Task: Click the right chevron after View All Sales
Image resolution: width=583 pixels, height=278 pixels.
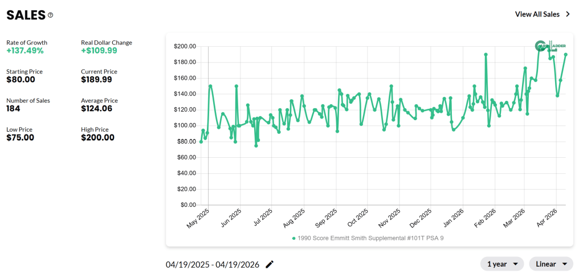Action: pyautogui.click(x=568, y=14)
